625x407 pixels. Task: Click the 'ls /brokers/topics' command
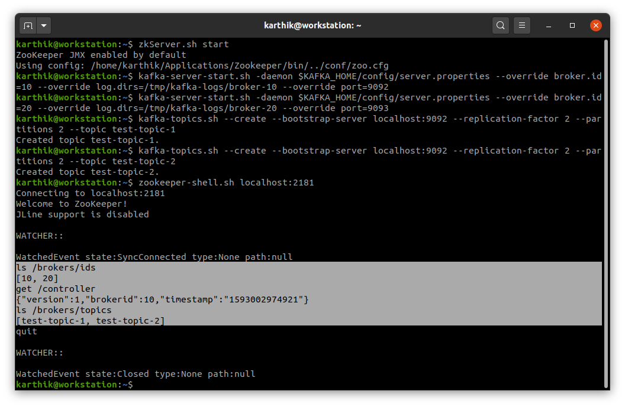coord(64,310)
